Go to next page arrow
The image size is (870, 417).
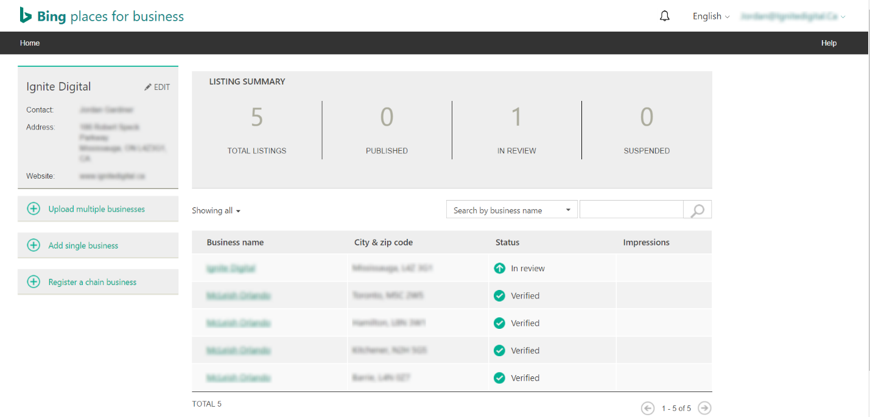[704, 408]
